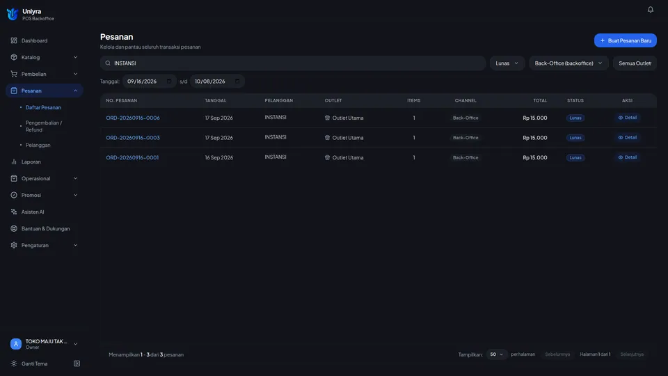Click the date 16 Sep 2026 cell
This screenshot has width=668, height=376.
click(219, 157)
